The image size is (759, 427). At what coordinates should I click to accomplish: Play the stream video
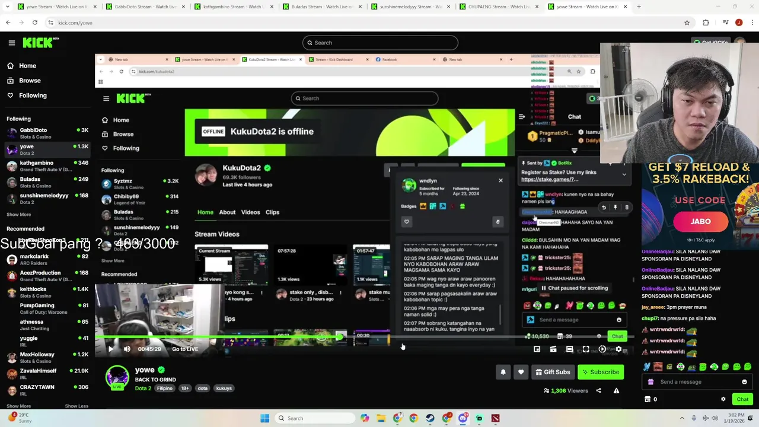[111, 349]
